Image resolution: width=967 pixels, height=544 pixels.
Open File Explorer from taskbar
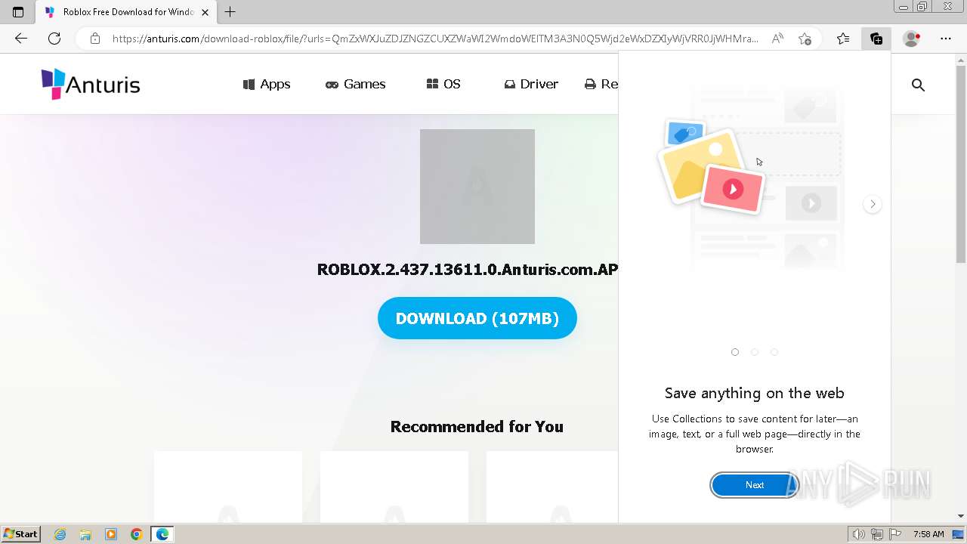(x=85, y=534)
